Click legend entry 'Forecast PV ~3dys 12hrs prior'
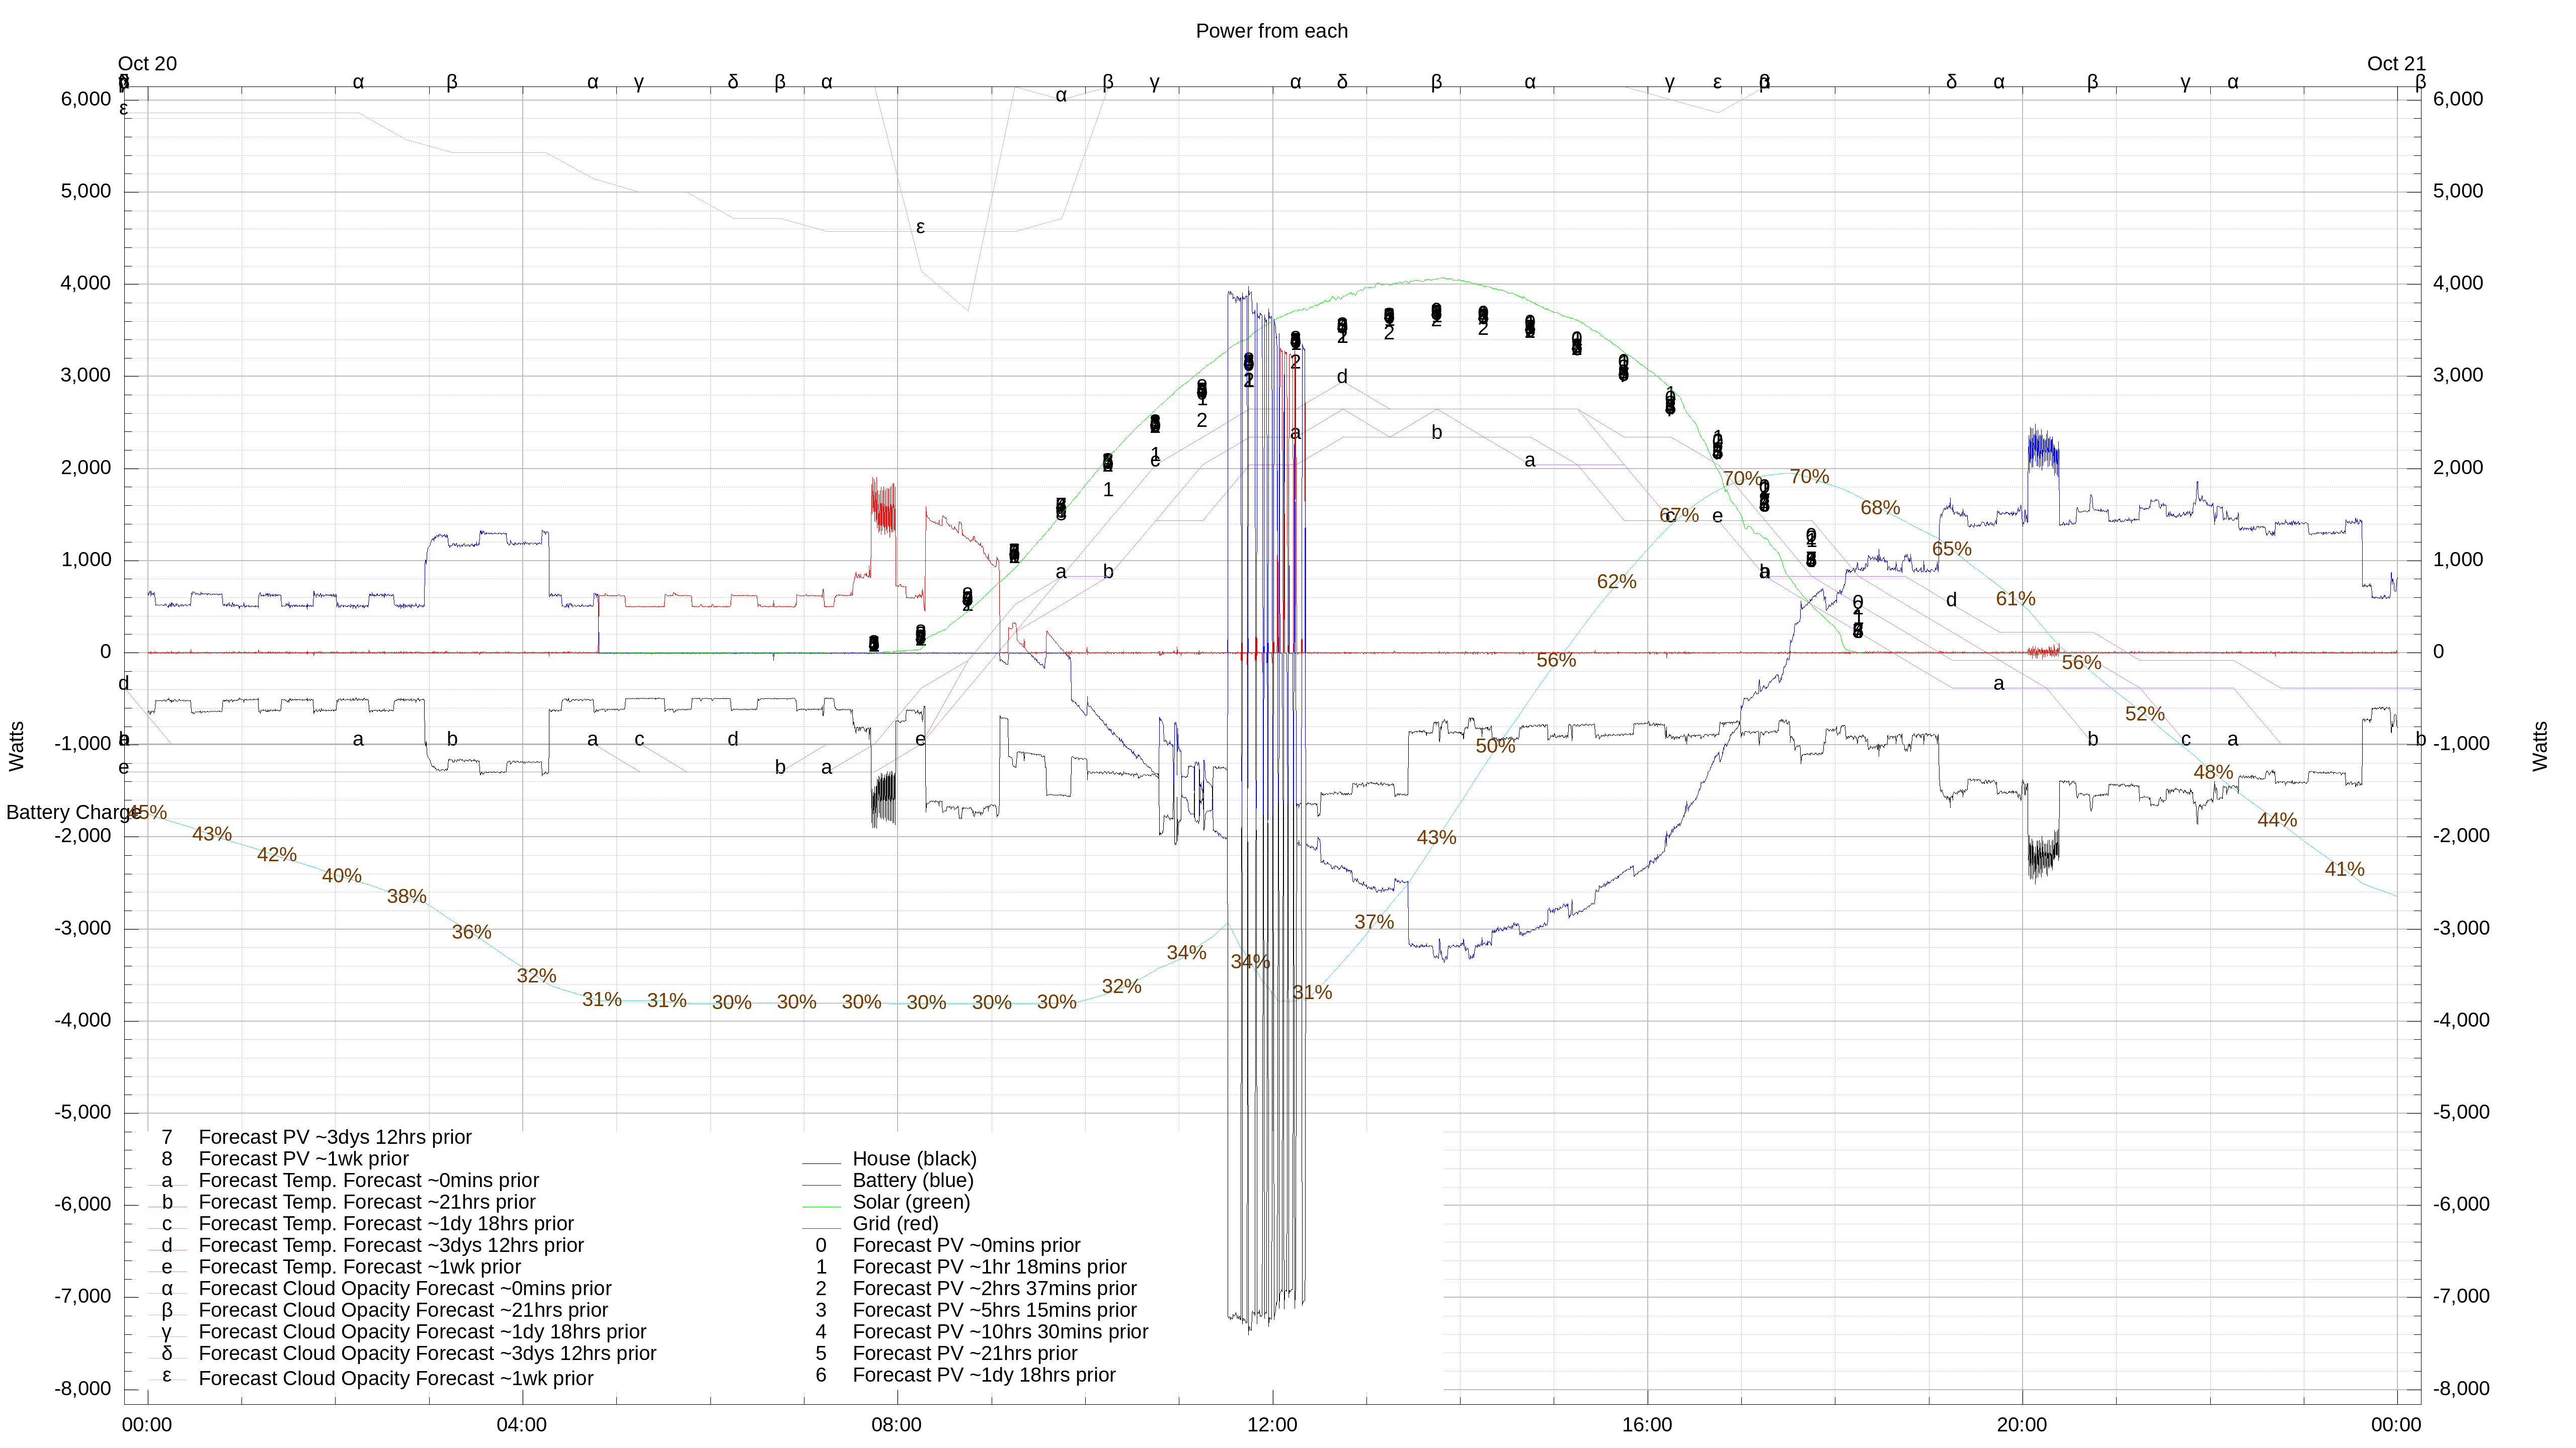The image size is (2576, 1448). pyautogui.click(x=335, y=1137)
